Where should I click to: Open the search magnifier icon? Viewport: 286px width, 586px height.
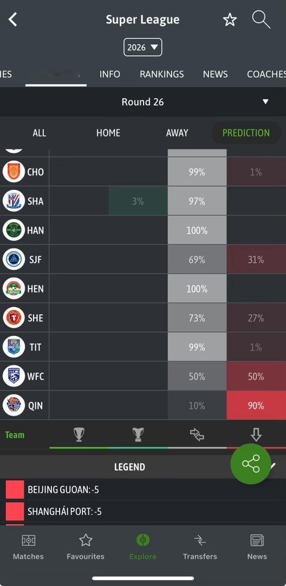click(x=261, y=20)
